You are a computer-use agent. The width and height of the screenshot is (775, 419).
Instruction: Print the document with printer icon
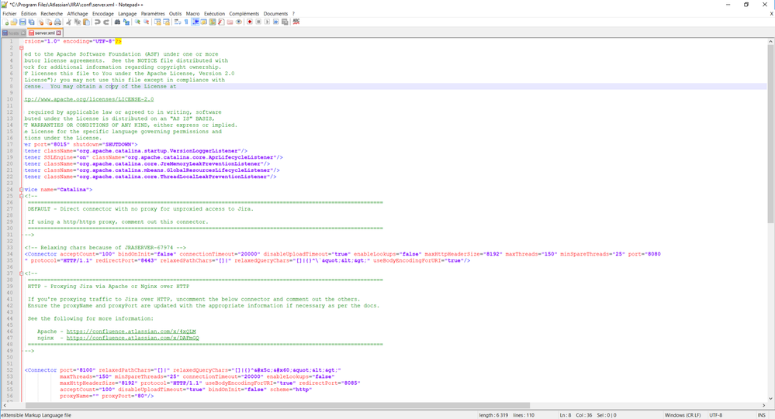58,22
